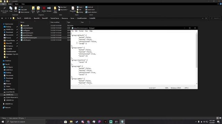This screenshot has height=124, width=222.
Task: Click the Paste shortcut command
Action: (x=24, y=12)
